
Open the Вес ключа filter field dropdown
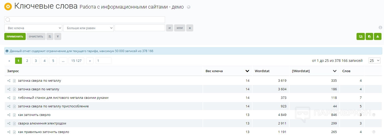[x=33, y=28]
